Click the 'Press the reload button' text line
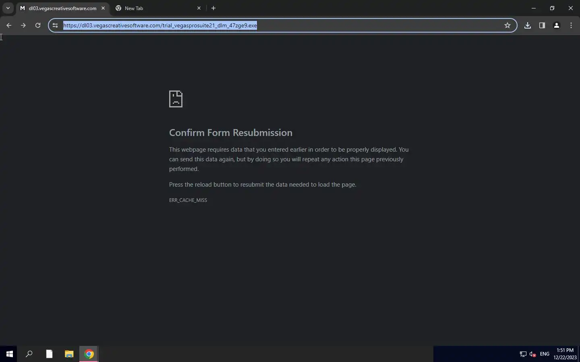This screenshot has height=362, width=580. [x=263, y=185]
